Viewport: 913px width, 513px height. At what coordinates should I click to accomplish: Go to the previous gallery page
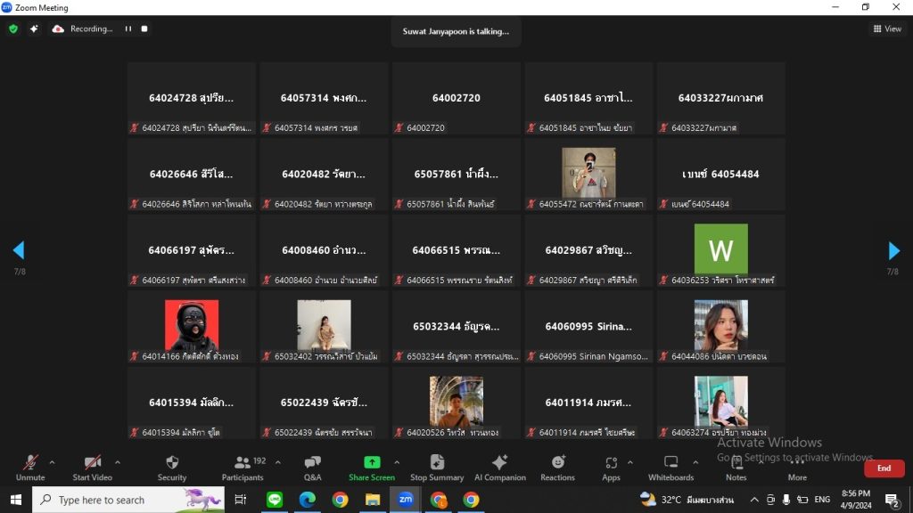click(x=19, y=250)
